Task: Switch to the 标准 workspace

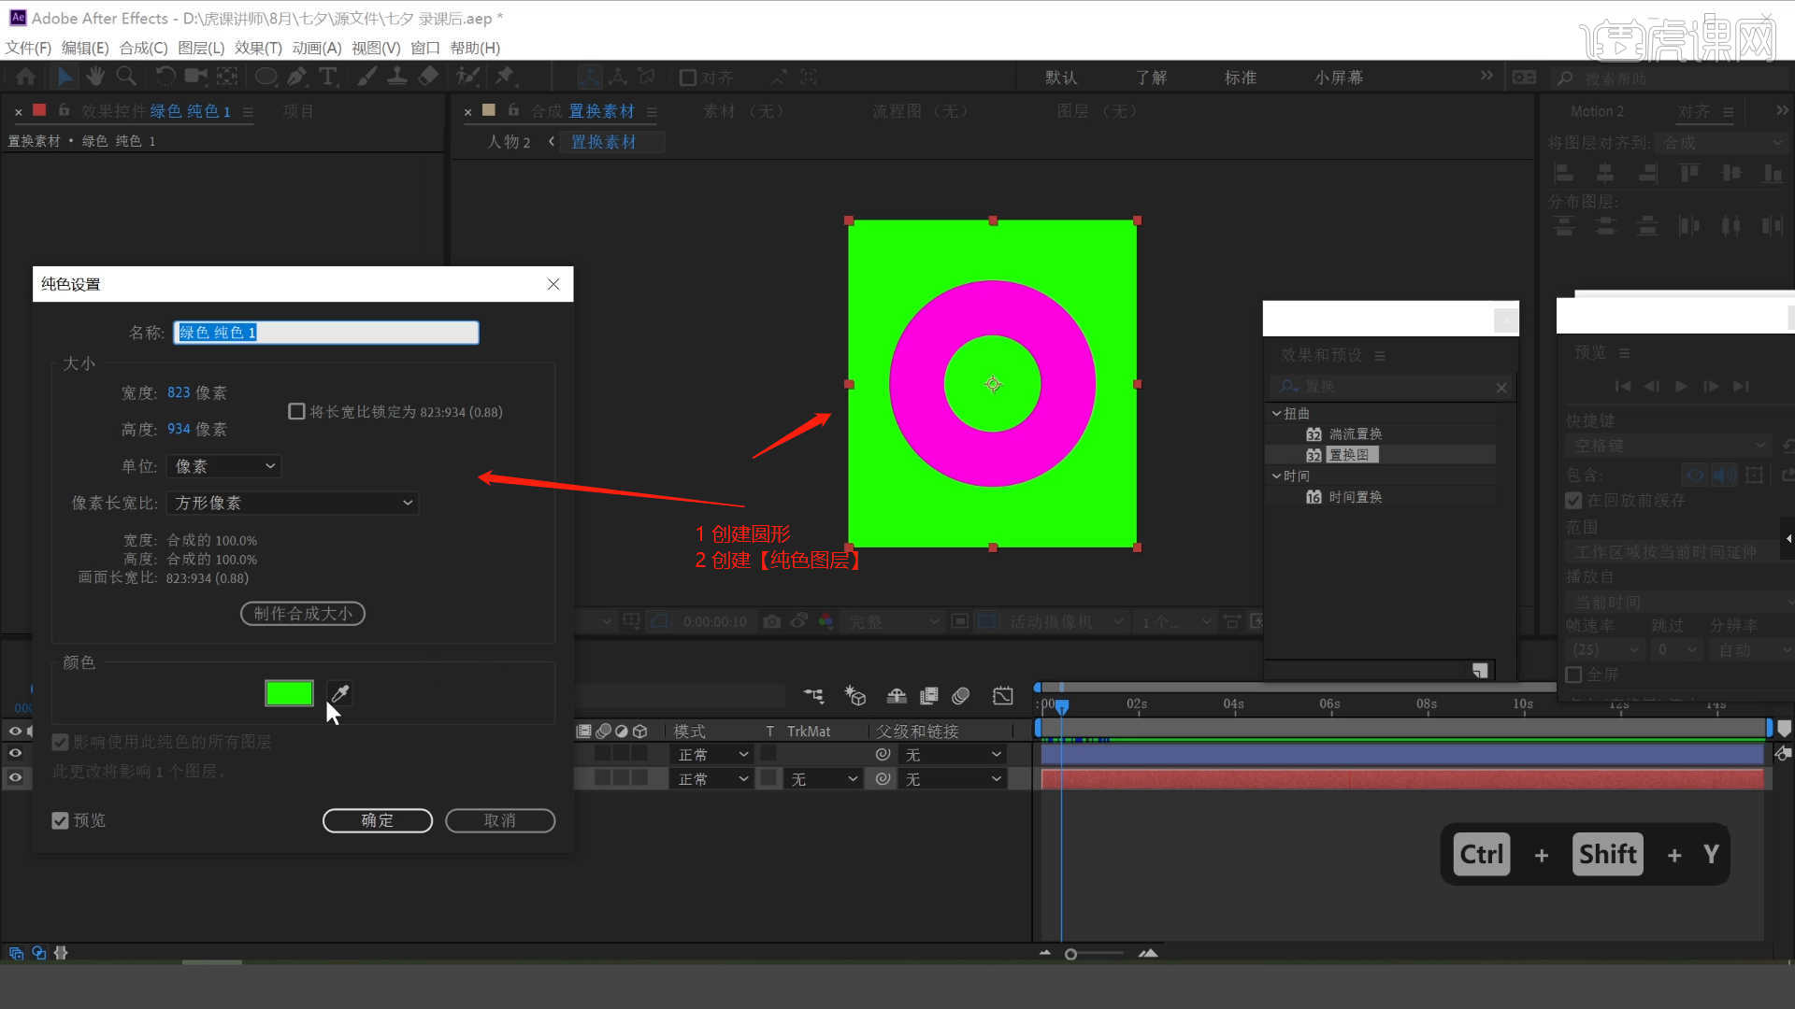Action: coord(1241,78)
